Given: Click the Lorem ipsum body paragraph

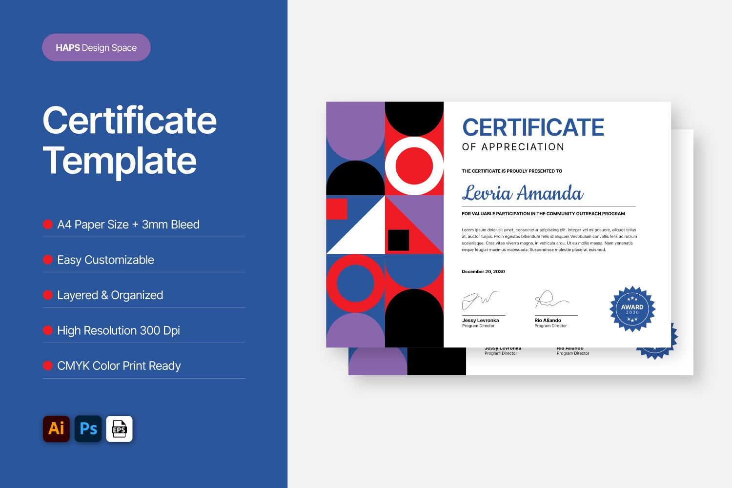Looking at the screenshot, I should coord(549,240).
